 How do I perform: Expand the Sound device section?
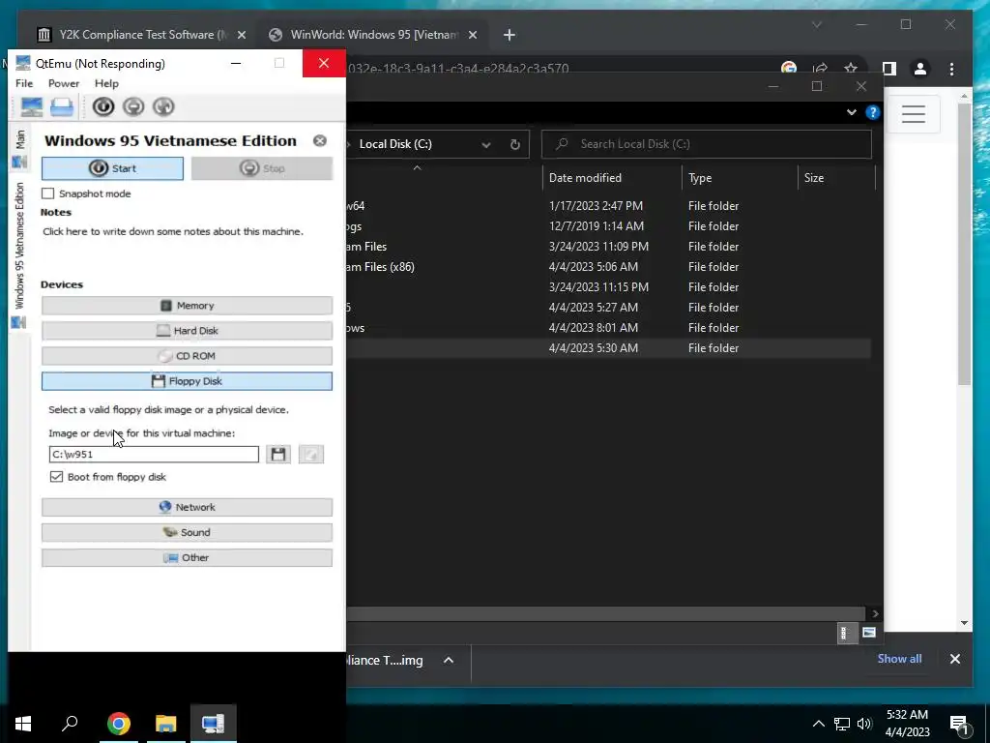[x=187, y=533]
